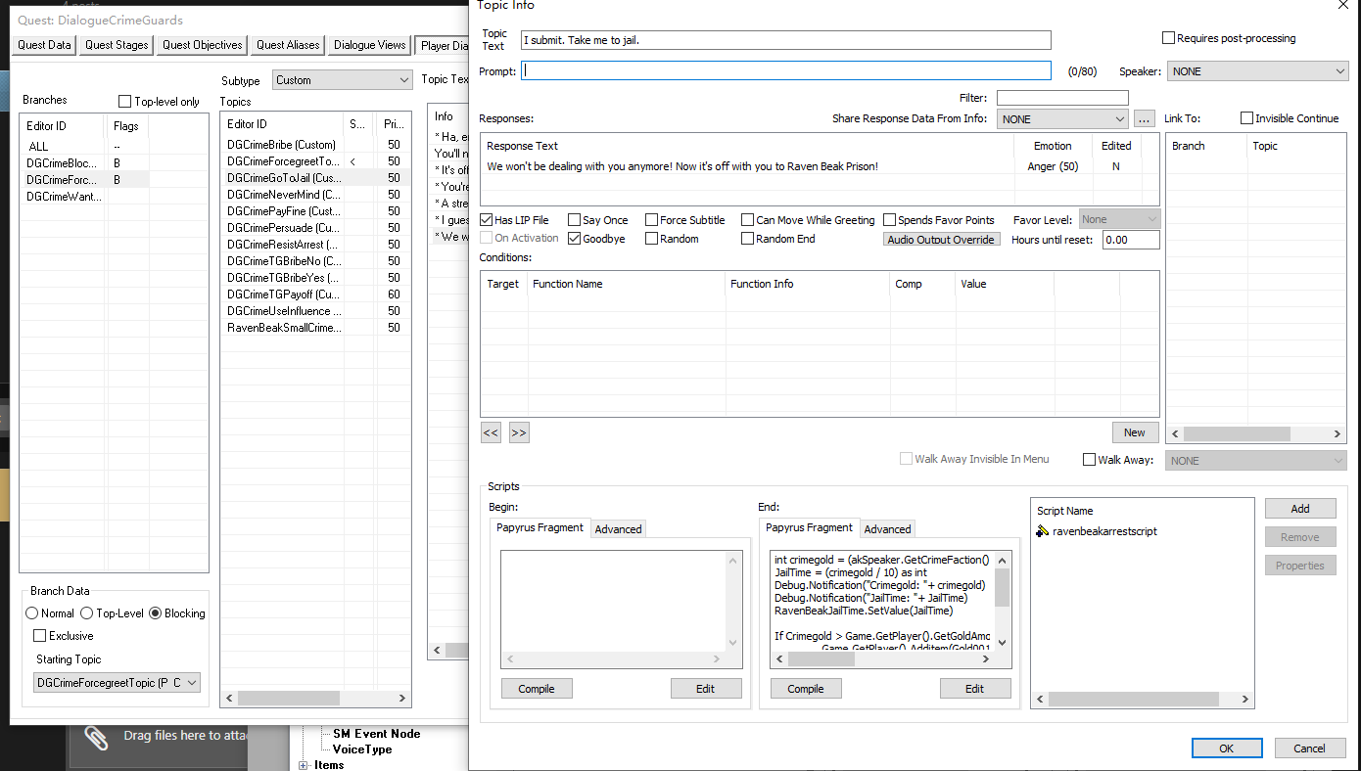
Task: Check Spends Favor Points
Action: 889,220
